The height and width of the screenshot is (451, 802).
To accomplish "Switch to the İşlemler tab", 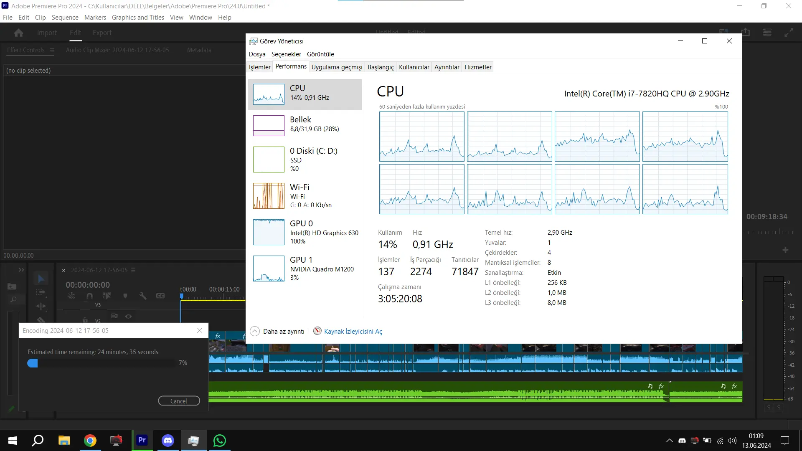I will point(260,67).
